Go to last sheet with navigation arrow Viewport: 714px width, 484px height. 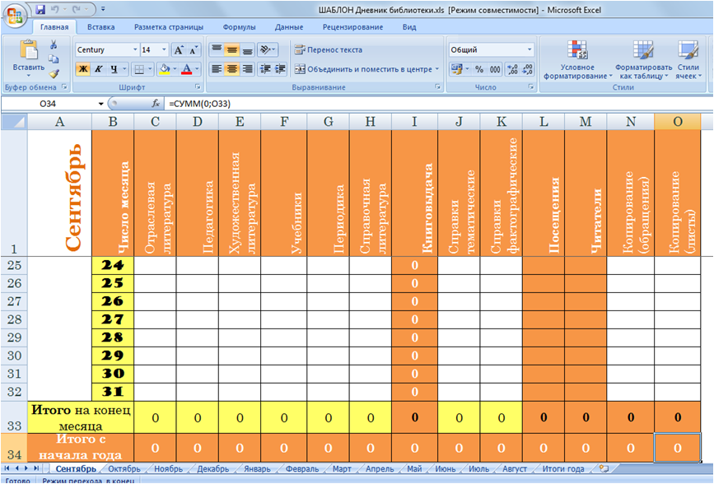(36, 468)
